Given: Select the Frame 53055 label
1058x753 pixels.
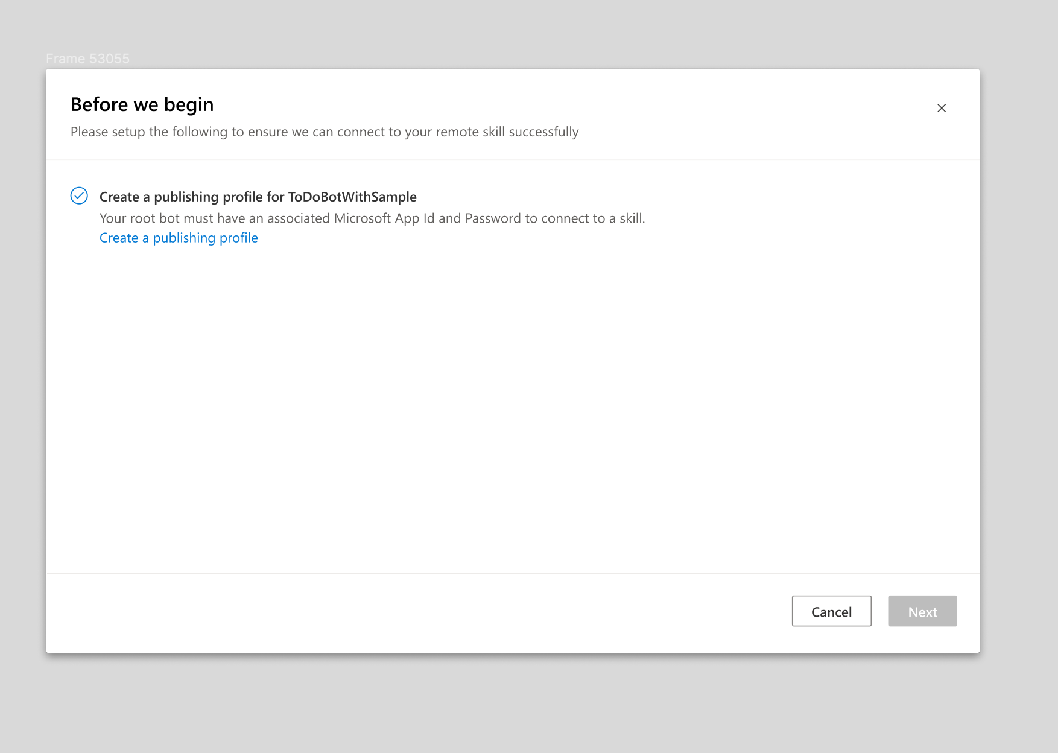Looking at the screenshot, I should [x=87, y=58].
